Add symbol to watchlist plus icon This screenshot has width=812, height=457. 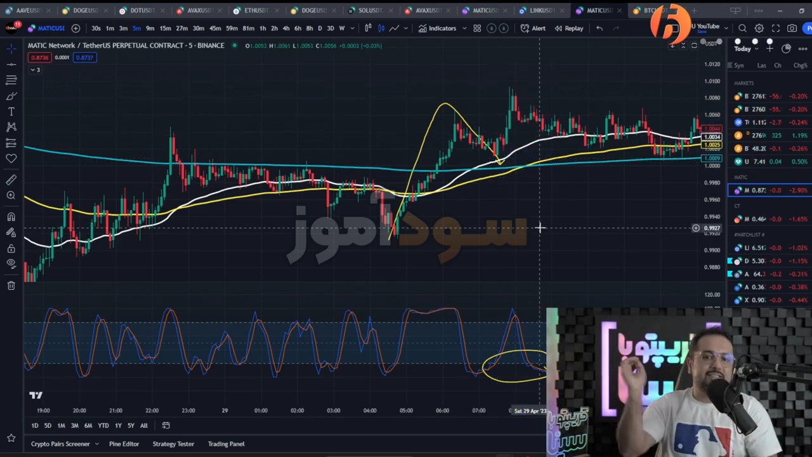[x=770, y=48]
